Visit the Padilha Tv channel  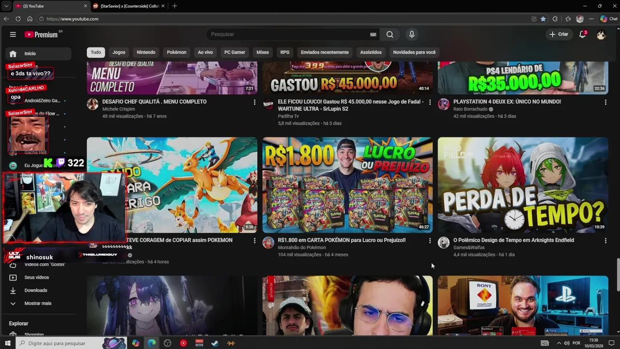tap(288, 116)
